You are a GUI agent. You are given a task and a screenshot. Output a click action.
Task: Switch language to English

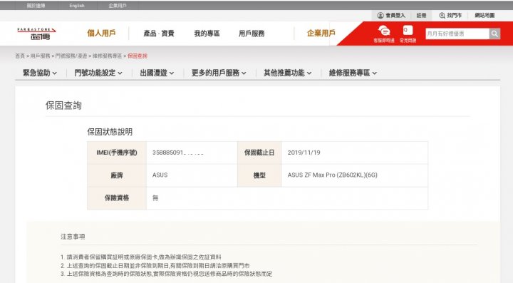(77, 6)
